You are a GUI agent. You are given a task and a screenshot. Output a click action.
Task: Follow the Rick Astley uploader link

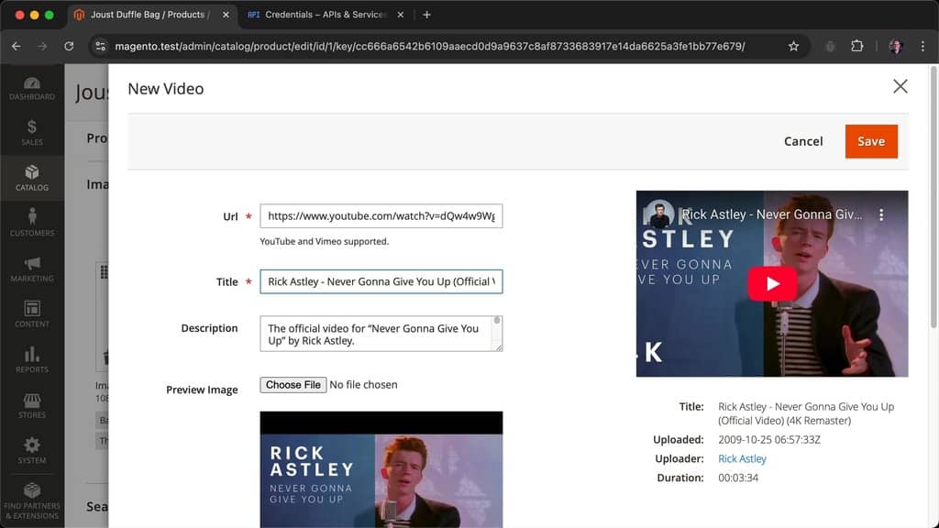[x=742, y=458]
